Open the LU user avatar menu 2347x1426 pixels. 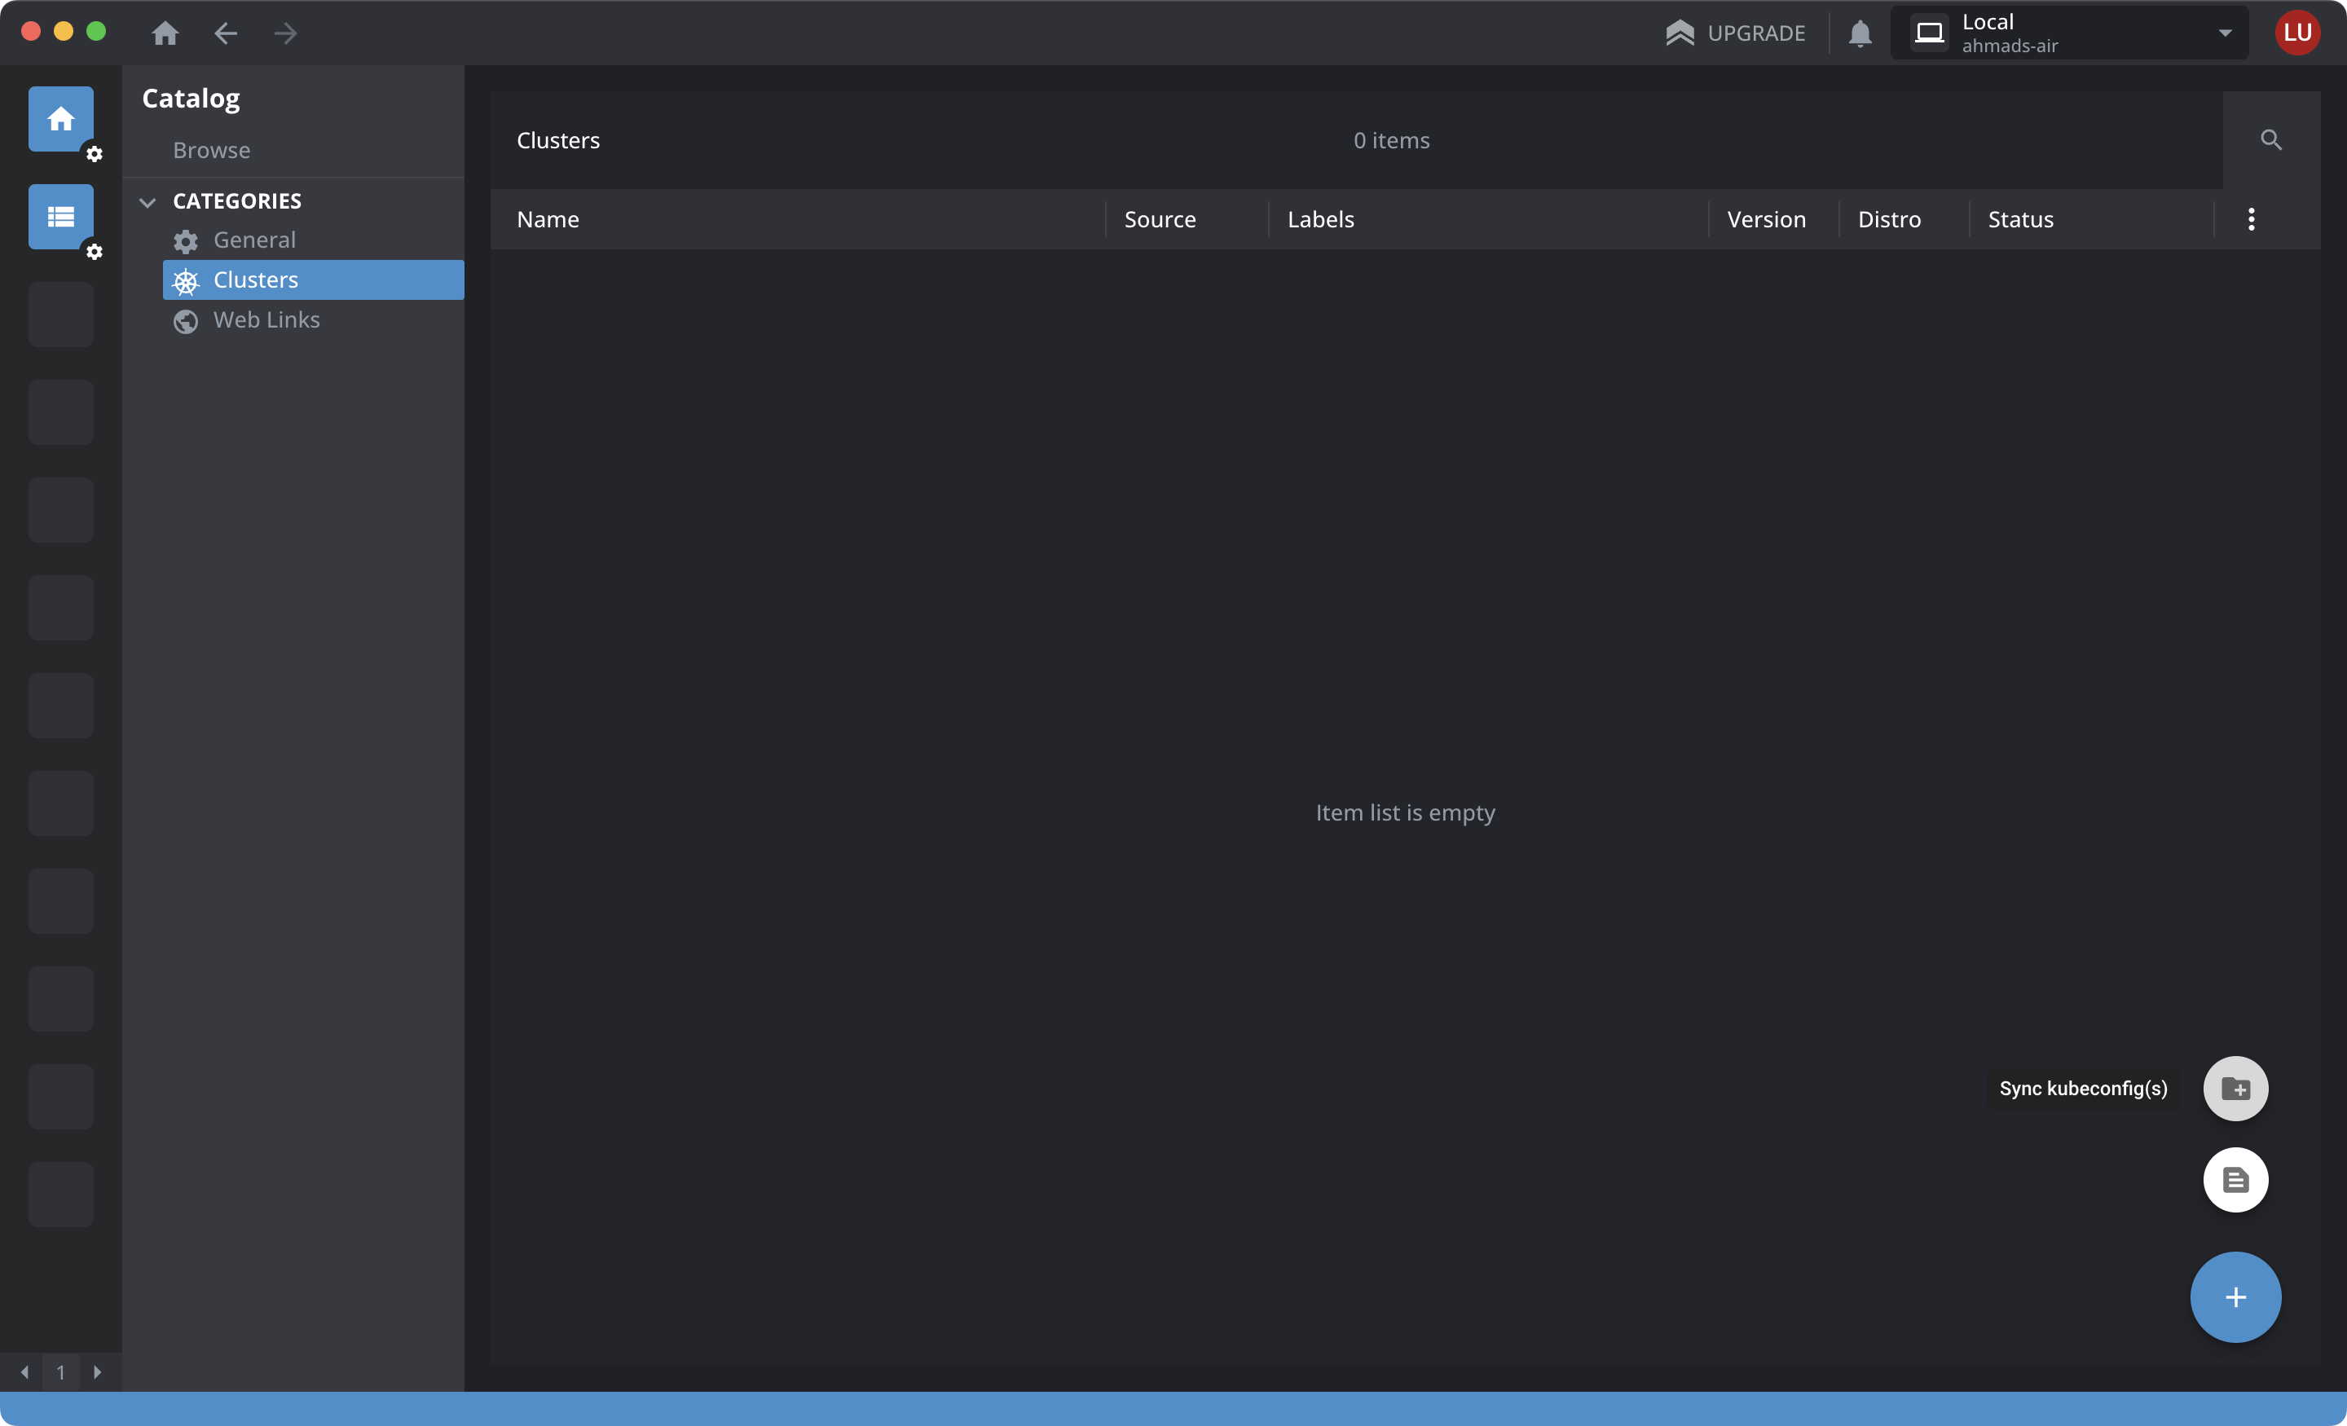pos(2296,33)
